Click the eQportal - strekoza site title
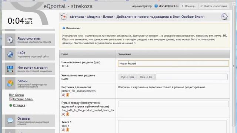This screenshot has width=237, height=133. tap(68, 6)
